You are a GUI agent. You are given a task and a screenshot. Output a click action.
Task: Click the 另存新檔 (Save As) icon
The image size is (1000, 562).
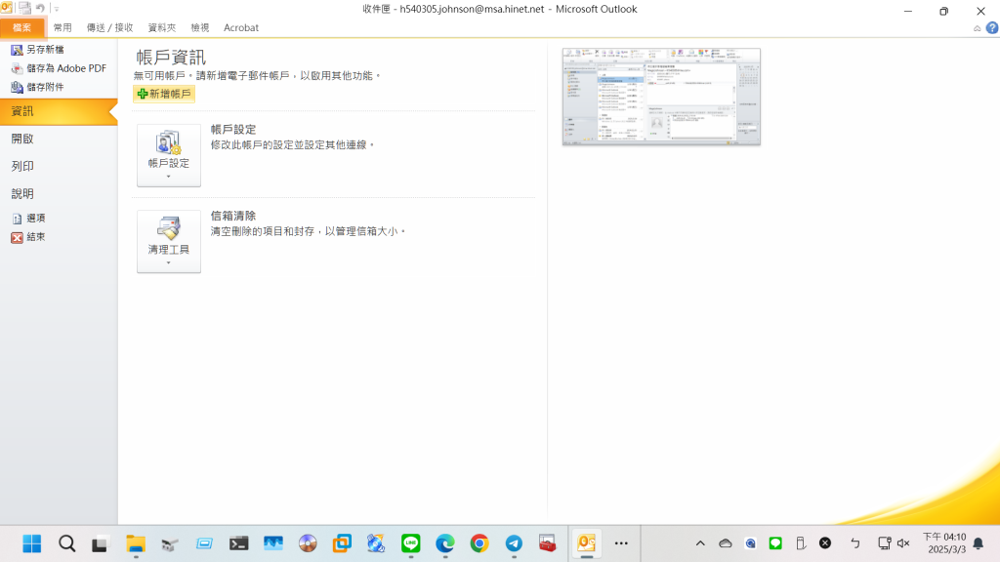pyautogui.click(x=17, y=50)
